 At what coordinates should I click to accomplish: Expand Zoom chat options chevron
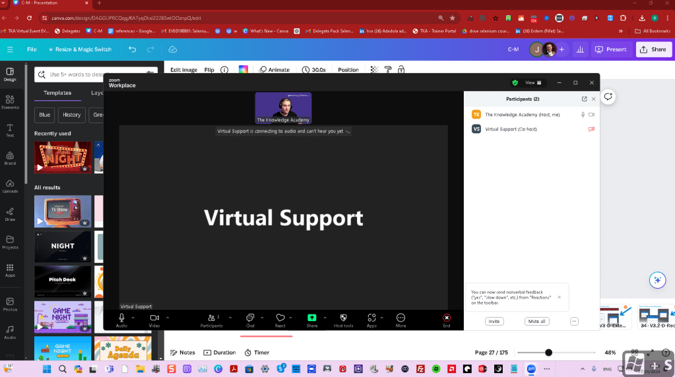tap(262, 318)
